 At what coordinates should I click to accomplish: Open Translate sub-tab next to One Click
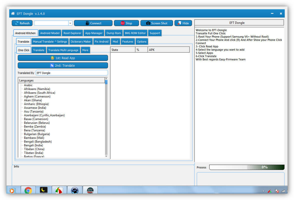coord(39,50)
